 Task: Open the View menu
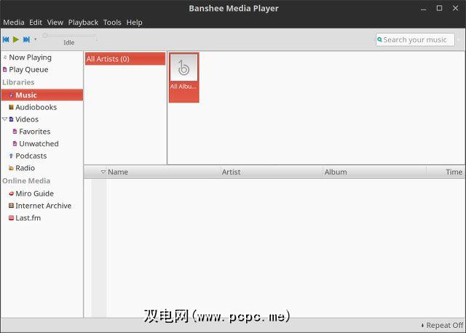55,23
